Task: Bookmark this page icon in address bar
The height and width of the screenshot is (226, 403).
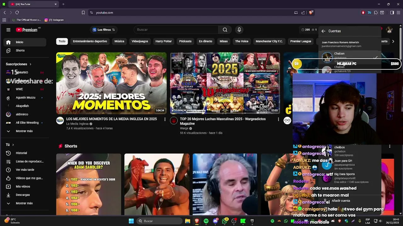Action: pos(83,13)
